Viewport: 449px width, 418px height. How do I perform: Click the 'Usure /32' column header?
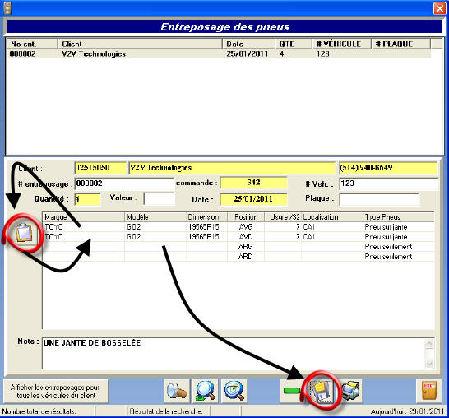[283, 217]
